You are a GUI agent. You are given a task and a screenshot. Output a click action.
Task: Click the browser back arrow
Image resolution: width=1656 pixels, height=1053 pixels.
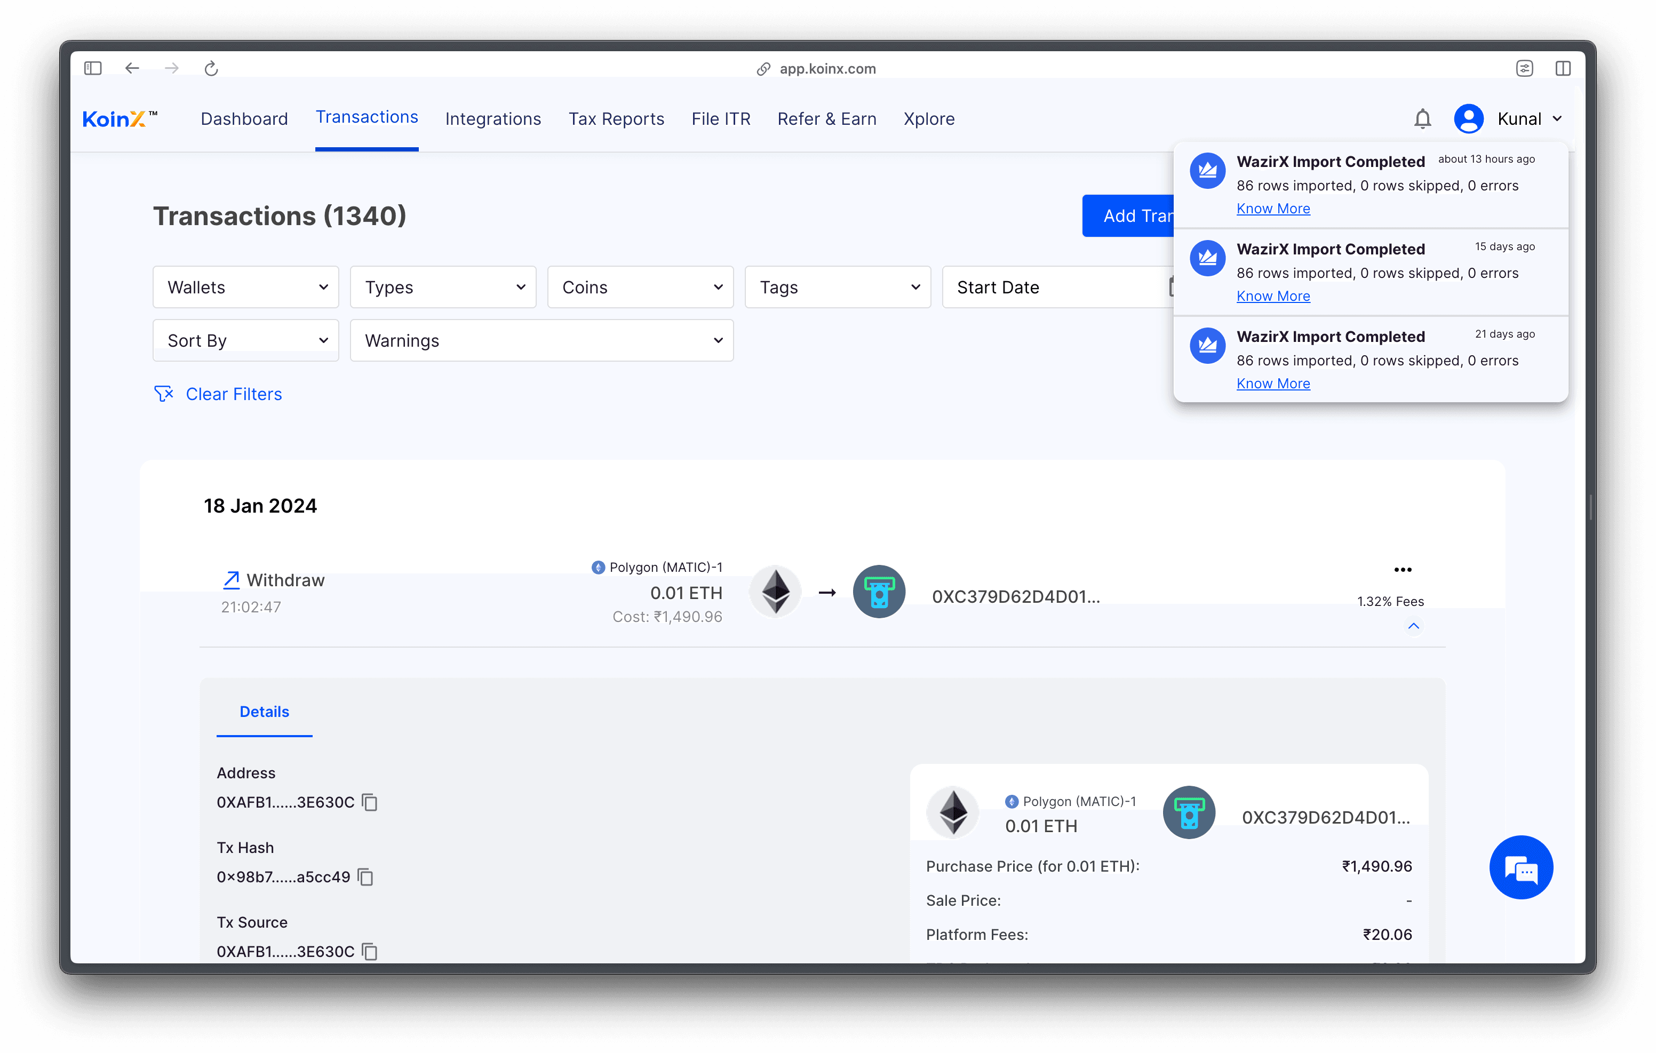coord(132,68)
